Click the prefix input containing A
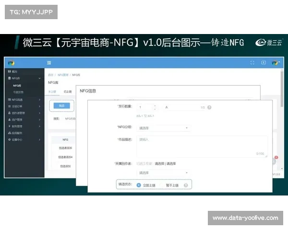 185,107
